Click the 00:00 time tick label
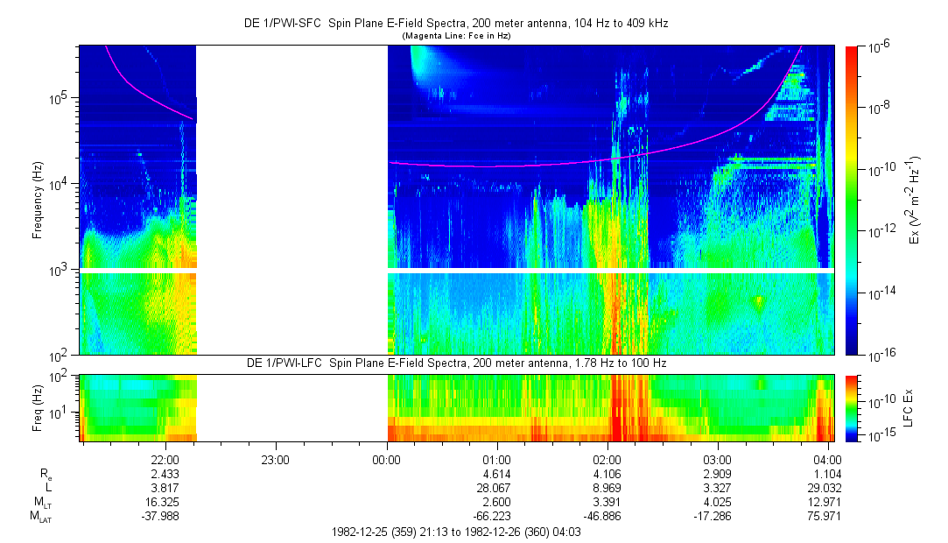948x543 pixels. [386, 459]
